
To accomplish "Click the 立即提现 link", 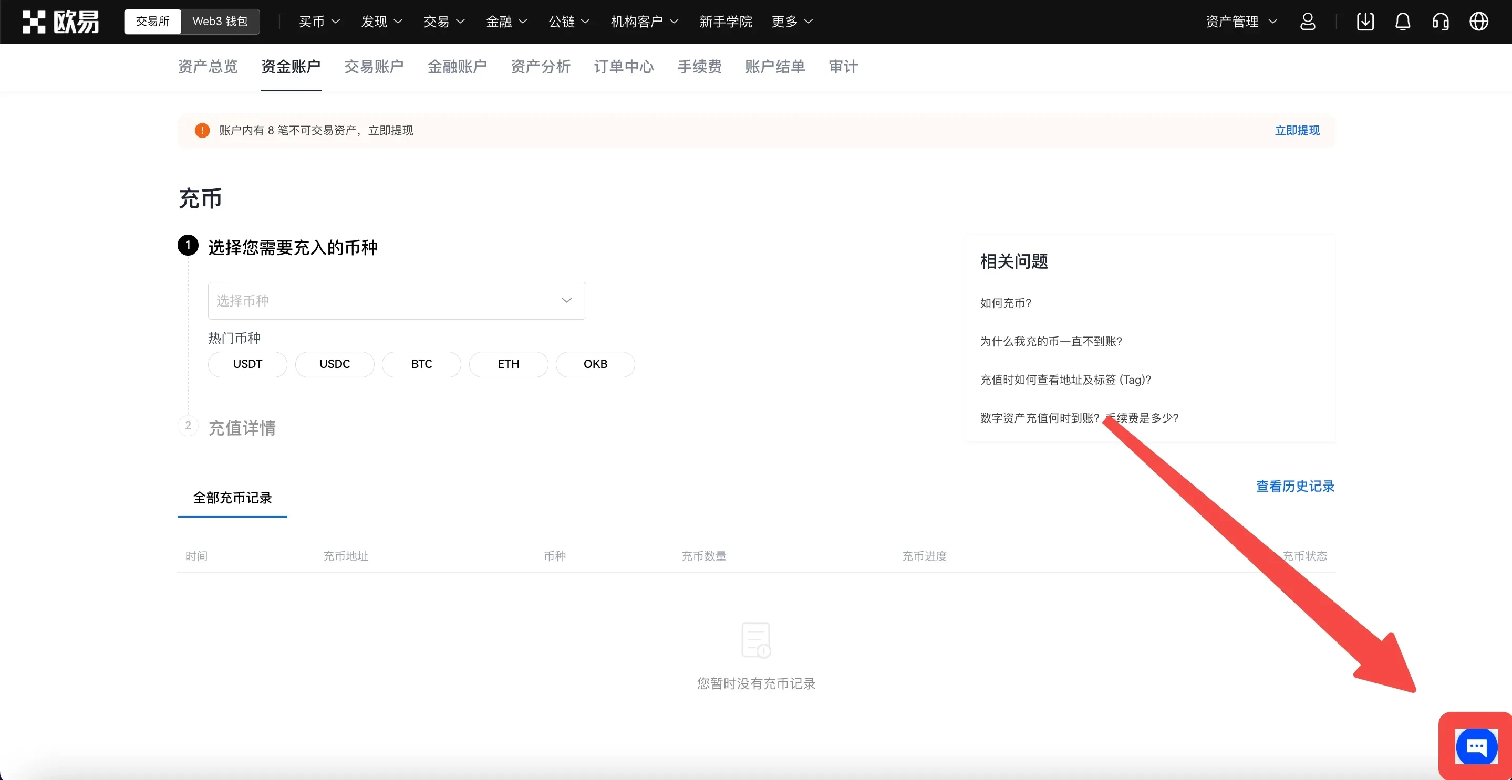I will pyautogui.click(x=1297, y=130).
